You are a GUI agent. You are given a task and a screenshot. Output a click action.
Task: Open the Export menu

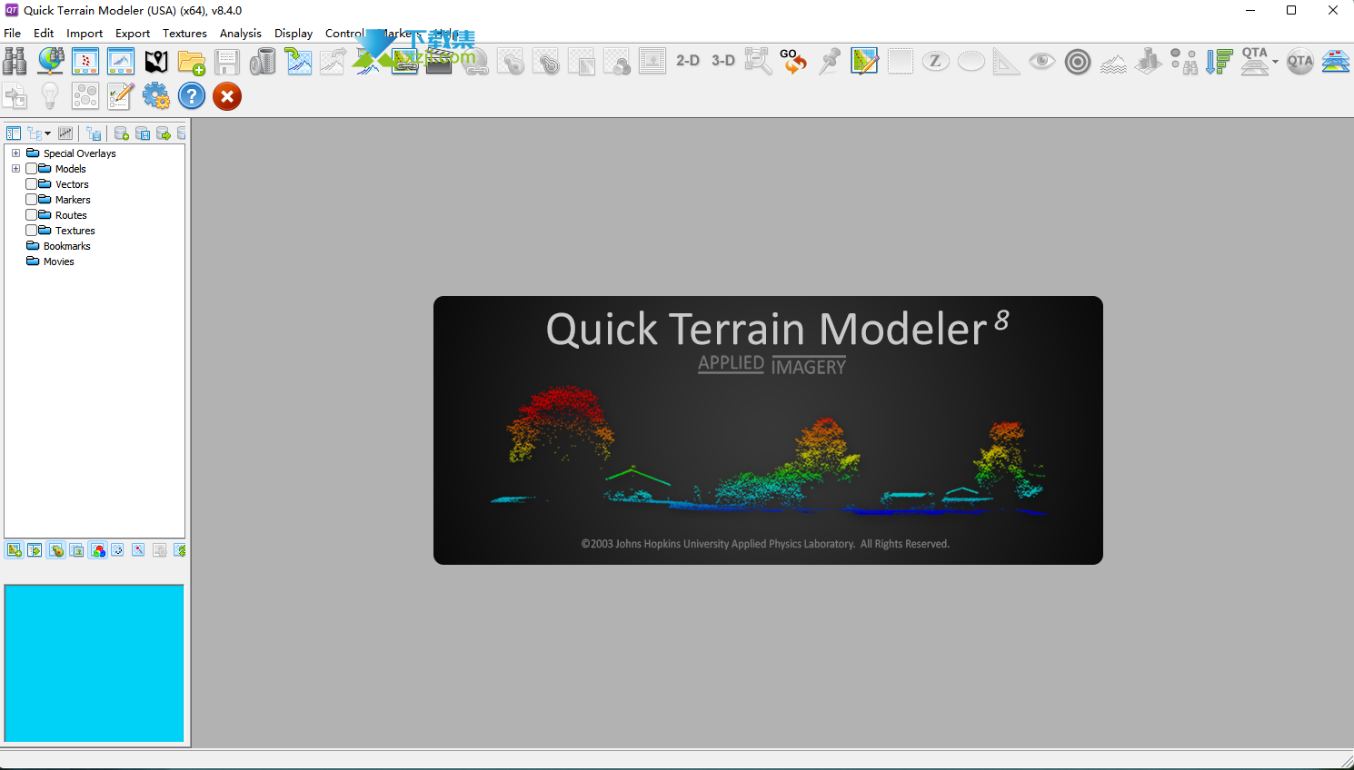133,34
